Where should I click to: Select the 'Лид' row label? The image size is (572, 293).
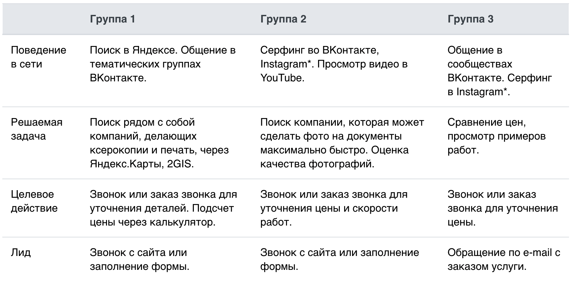point(21,252)
